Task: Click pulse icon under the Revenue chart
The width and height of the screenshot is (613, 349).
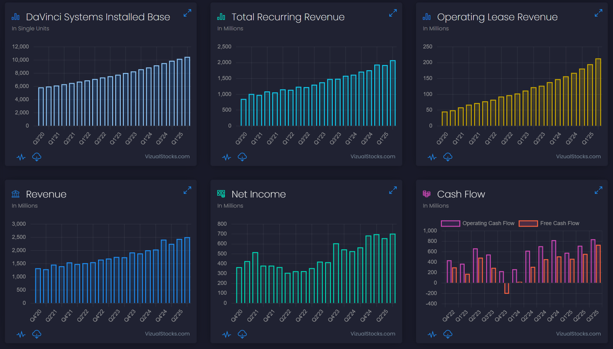Action: [21, 334]
